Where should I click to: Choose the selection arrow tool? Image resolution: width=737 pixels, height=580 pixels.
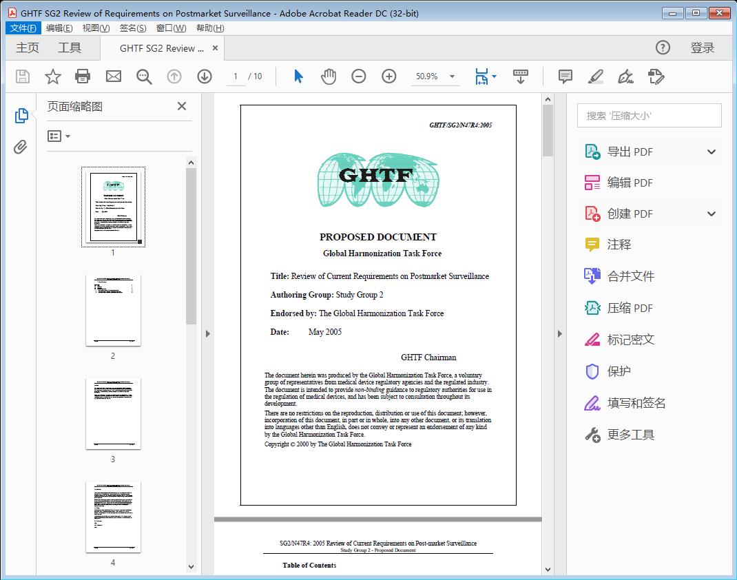pos(298,76)
